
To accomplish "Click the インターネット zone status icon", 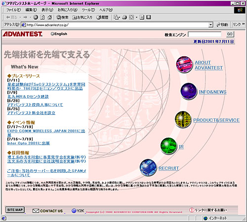I will click(x=206, y=218).
